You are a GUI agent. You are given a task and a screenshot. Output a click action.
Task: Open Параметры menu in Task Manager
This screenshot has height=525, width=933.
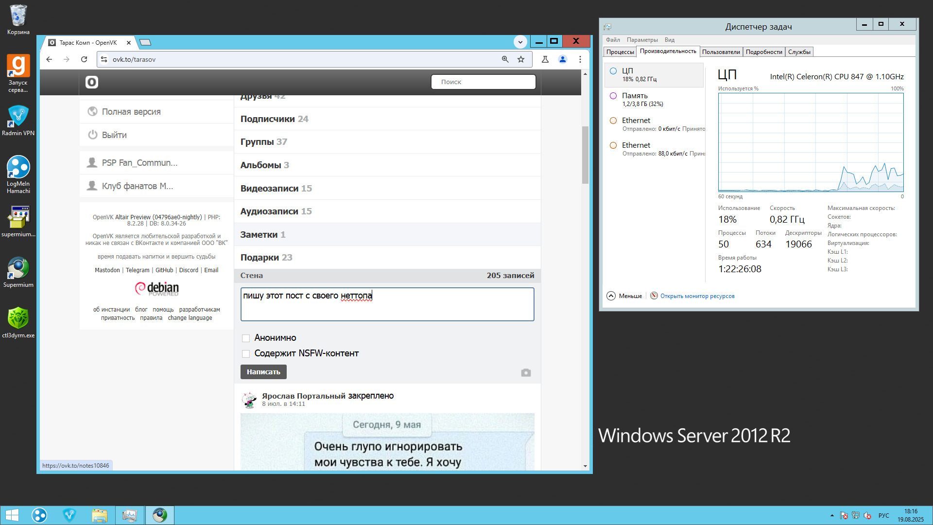click(642, 40)
